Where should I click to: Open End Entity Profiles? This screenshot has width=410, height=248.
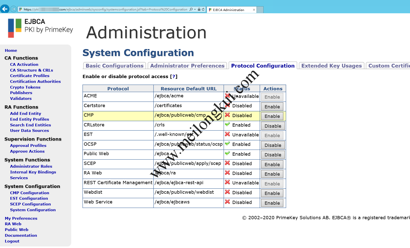click(30, 119)
